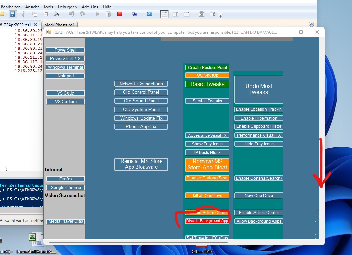
Task: Run the green Basic Tweaks button
Action: (x=207, y=84)
